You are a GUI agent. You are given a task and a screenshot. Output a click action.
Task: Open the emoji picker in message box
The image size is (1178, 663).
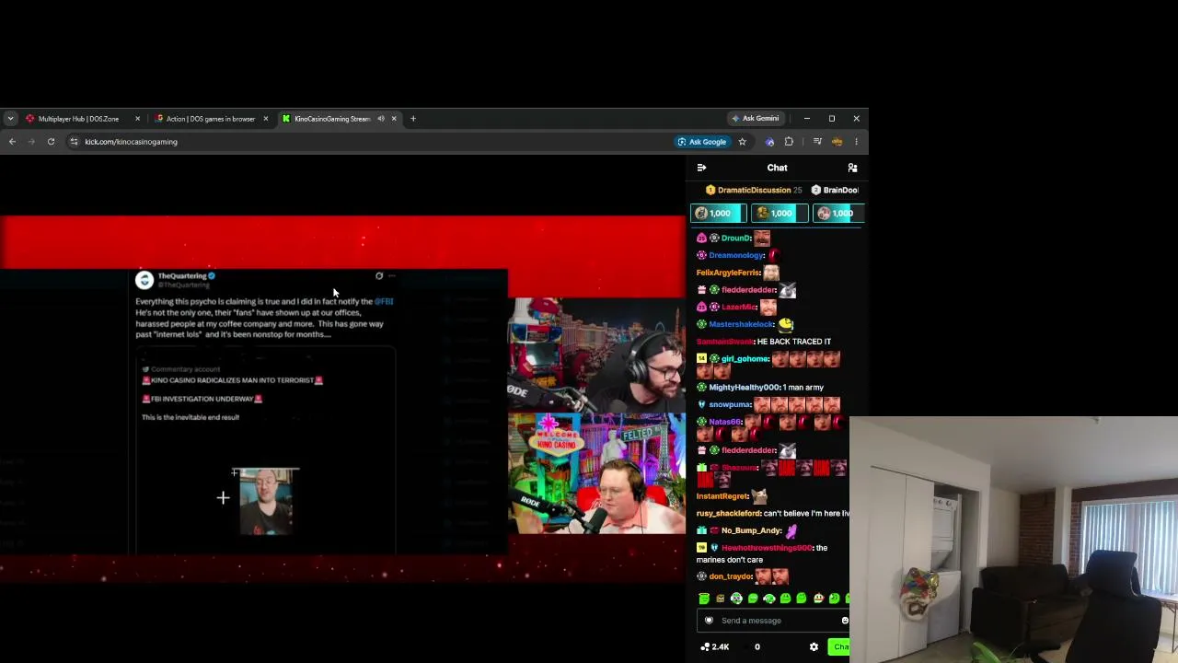[845, 621]
